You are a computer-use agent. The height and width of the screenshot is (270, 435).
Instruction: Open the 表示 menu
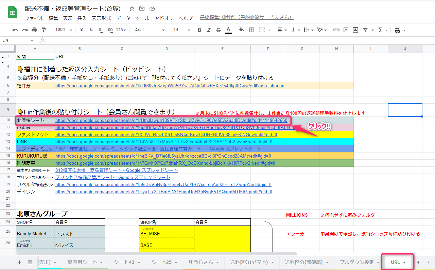(68, 18)
